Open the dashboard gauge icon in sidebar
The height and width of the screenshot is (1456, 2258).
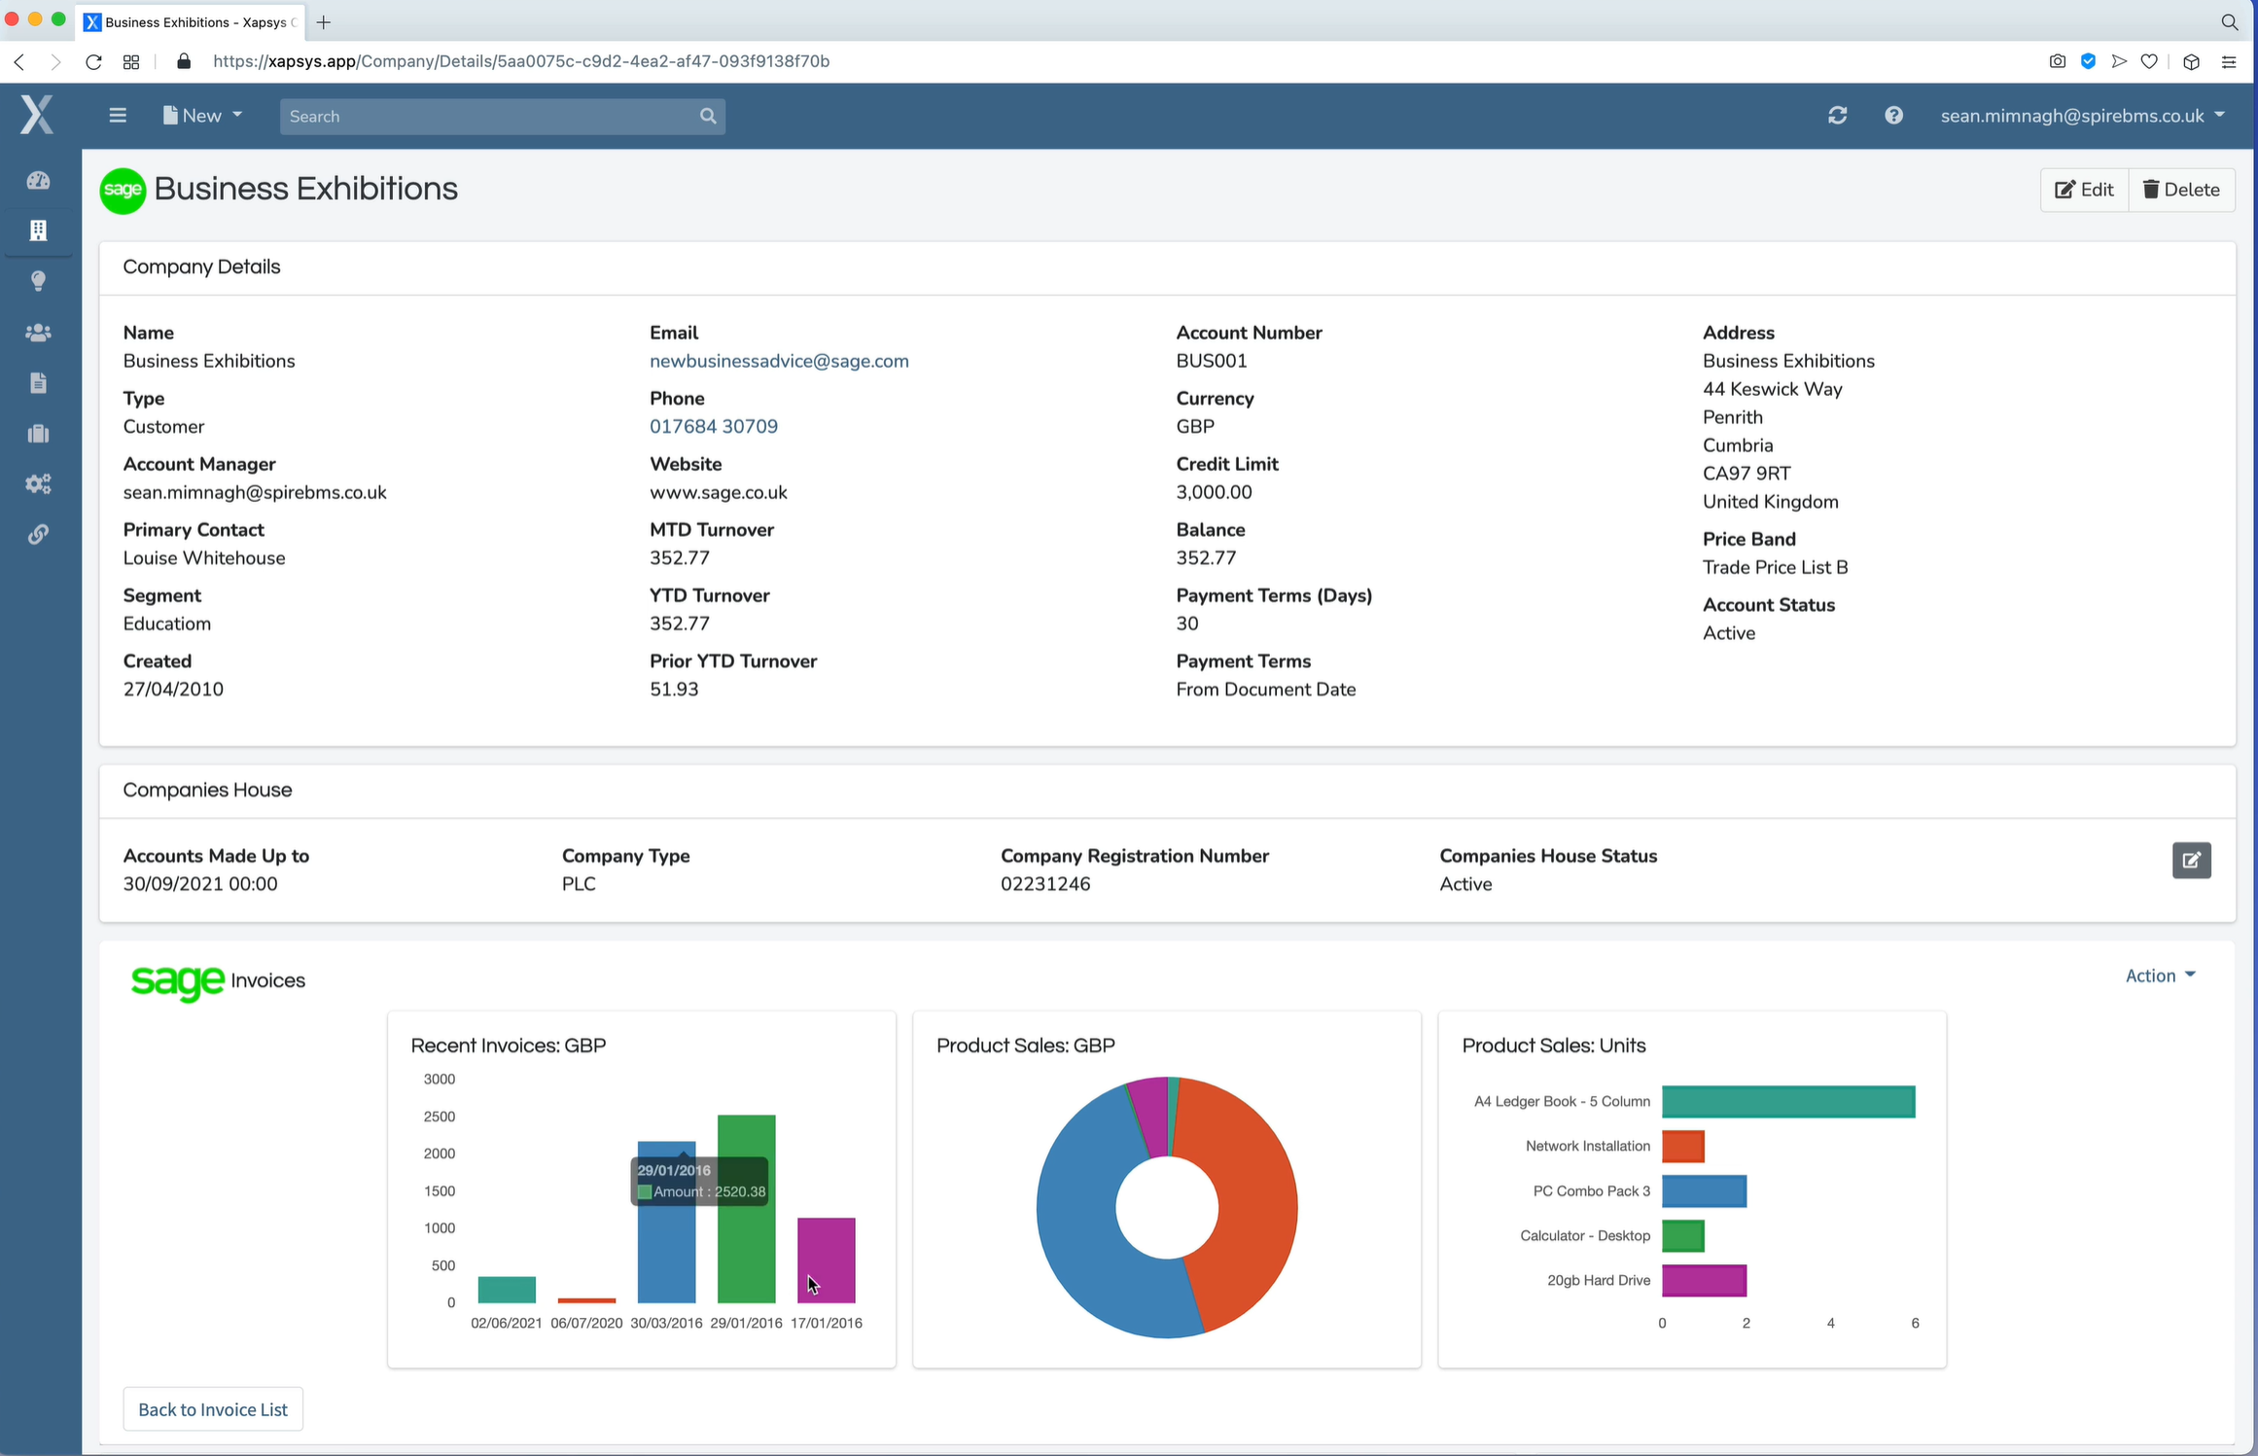[38, 180]
